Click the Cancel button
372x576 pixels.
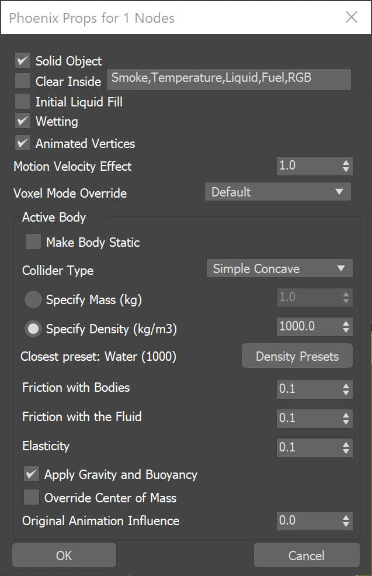(307, 555)
